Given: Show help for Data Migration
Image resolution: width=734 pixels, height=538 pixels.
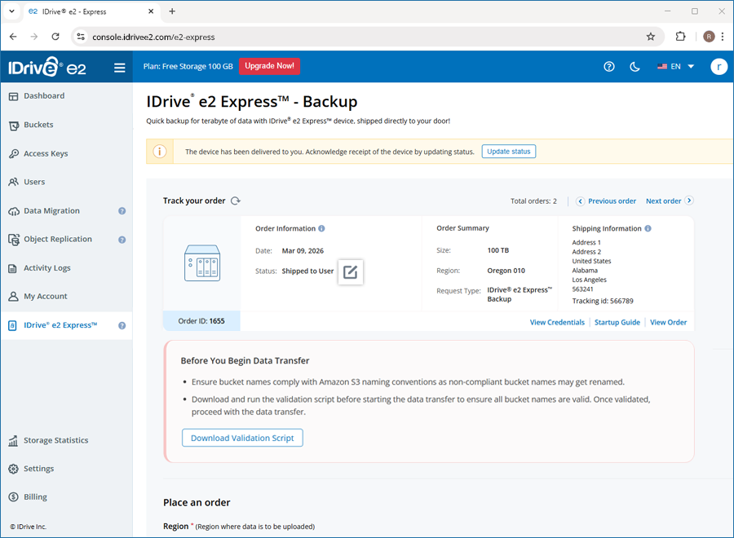Looking at the screenshot, I should (122, 211).
